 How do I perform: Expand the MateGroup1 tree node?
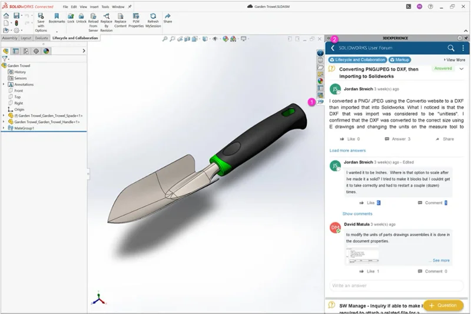[x=4, y=128]
